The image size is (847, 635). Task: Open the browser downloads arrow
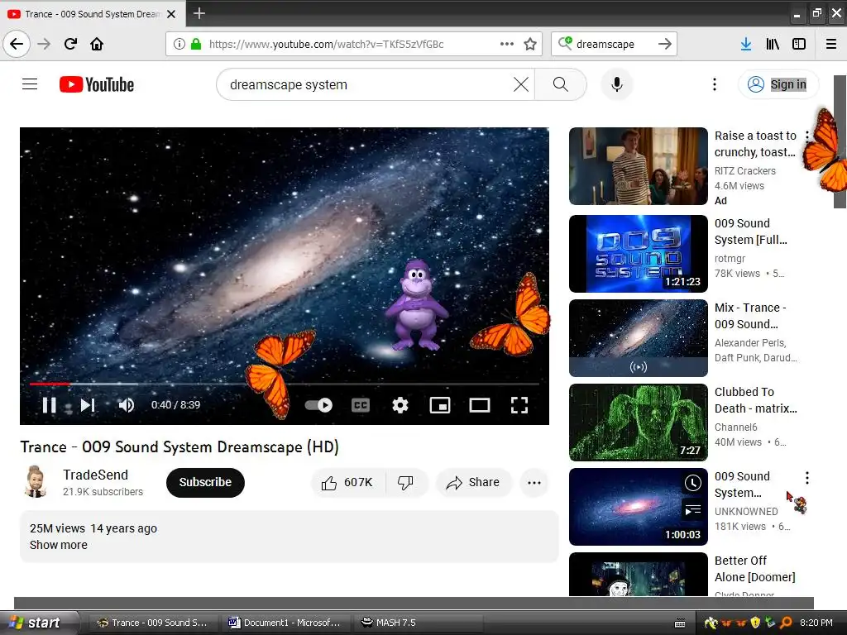[746, 44]
